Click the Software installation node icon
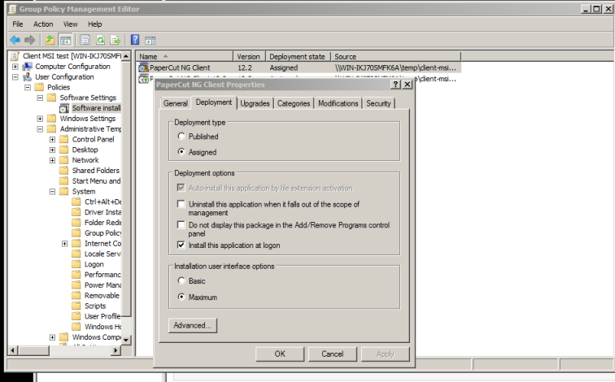The height and width of the screenshot is (382, 615). (64, 108)
